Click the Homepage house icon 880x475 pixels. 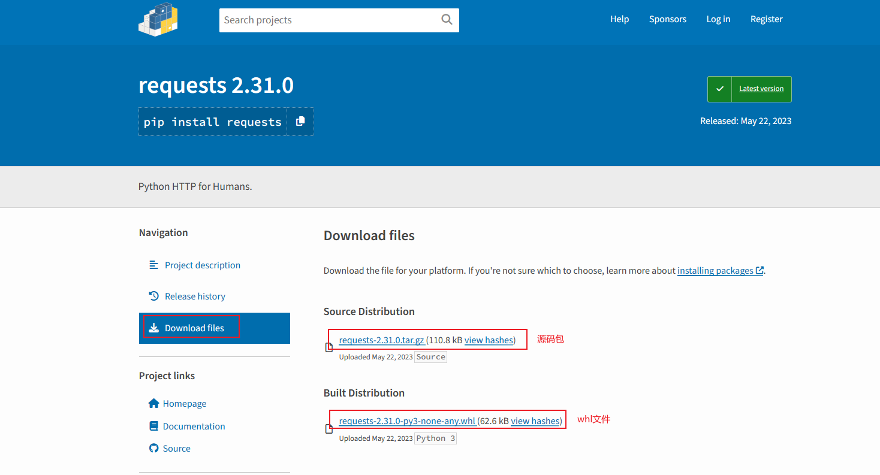point(154,403)
